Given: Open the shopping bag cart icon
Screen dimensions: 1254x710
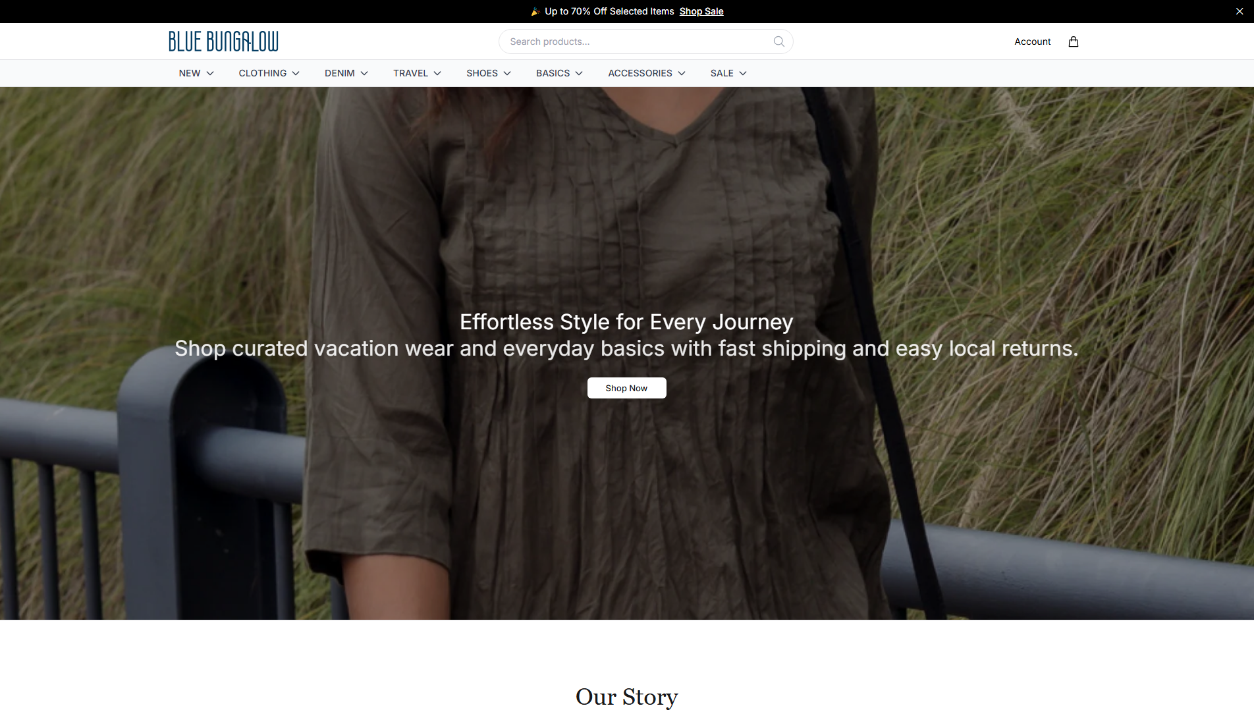Looking at the screenshot, I should [x=1073, y=41].
